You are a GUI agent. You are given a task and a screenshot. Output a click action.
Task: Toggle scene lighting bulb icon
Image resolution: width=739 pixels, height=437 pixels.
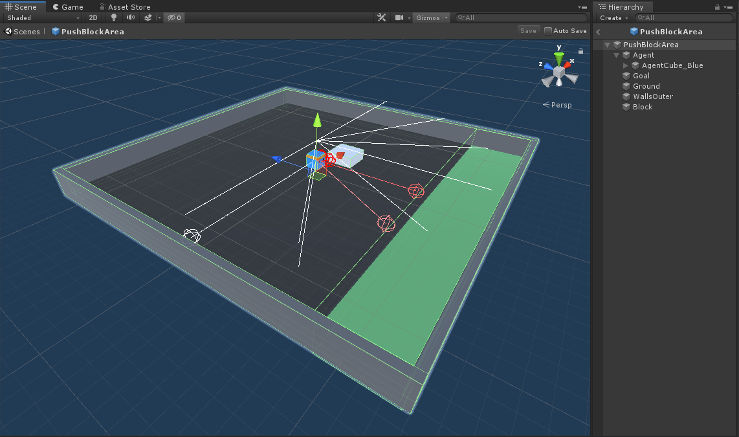[114, 17]
